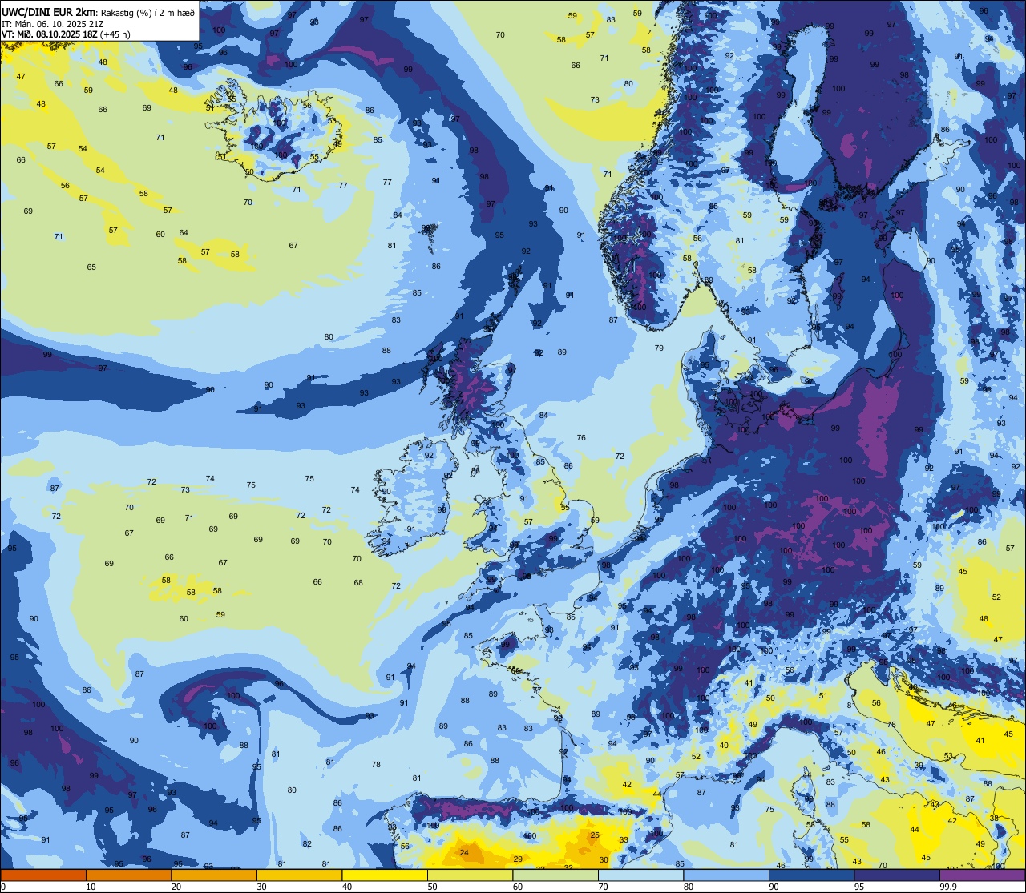Click the "65" humidity value on the map

point(91,267)
